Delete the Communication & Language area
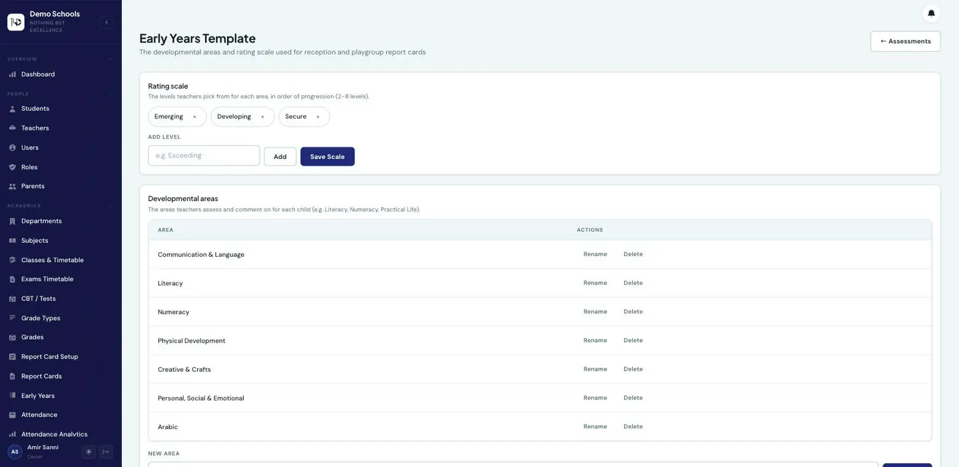 pyautogui.click(x=633, y=254)
